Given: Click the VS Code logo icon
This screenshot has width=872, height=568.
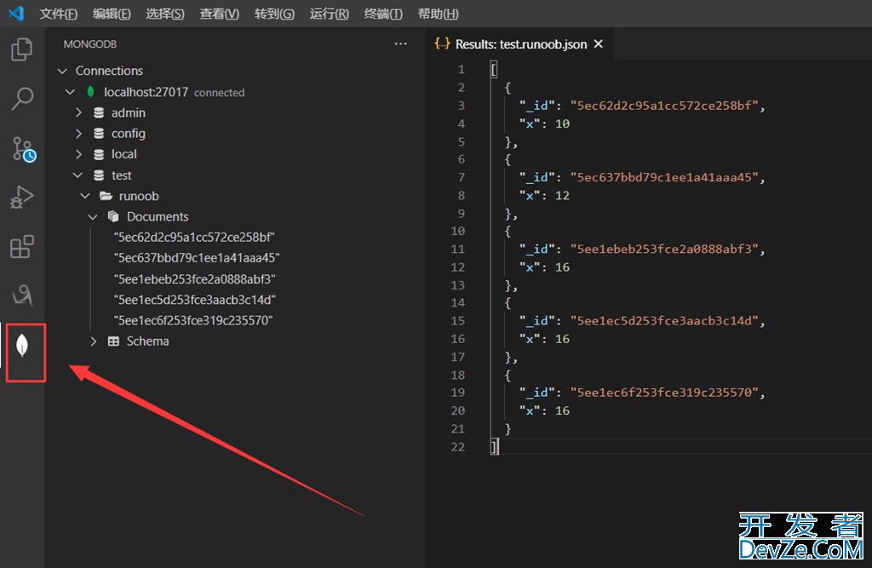Looking at the screenshot, I should tap(16, 14).
